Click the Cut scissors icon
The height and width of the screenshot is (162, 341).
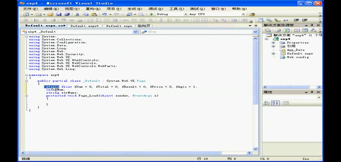[x=77, y=14]
